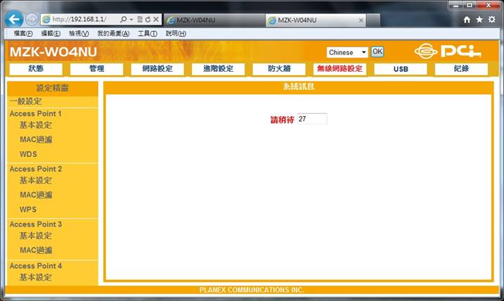Expand the Chinese language dropdown

347,53
